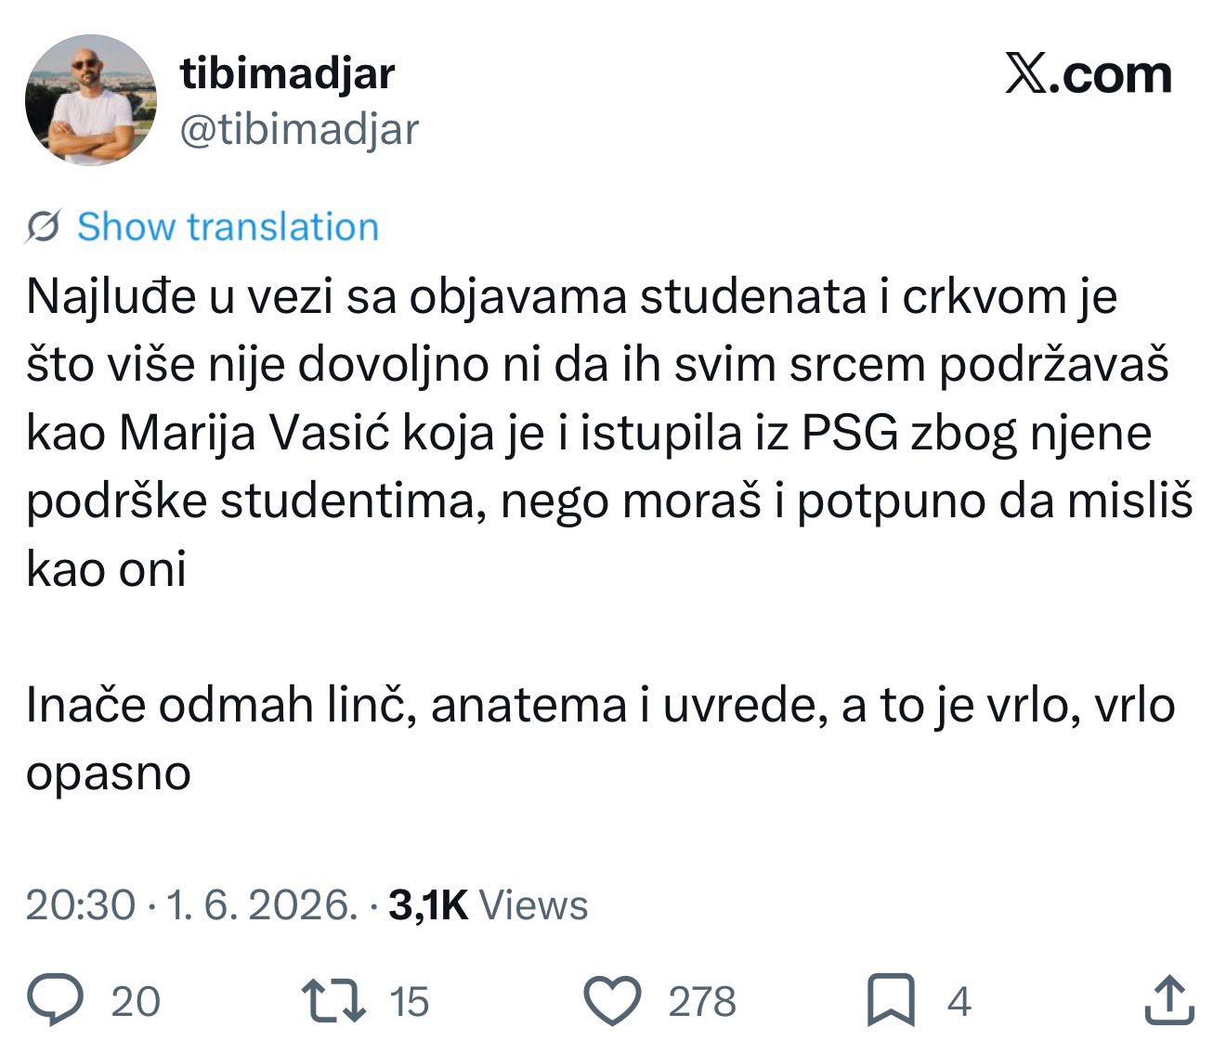The height and width of the screenshot is (1053, 1226).
Task: Click the 4 bookmarks count
Action: tap(959, 1002)
